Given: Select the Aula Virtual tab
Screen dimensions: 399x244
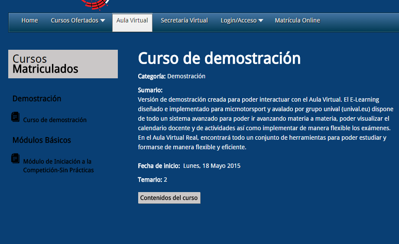Looking at the screenshot, I should point(132,21).
